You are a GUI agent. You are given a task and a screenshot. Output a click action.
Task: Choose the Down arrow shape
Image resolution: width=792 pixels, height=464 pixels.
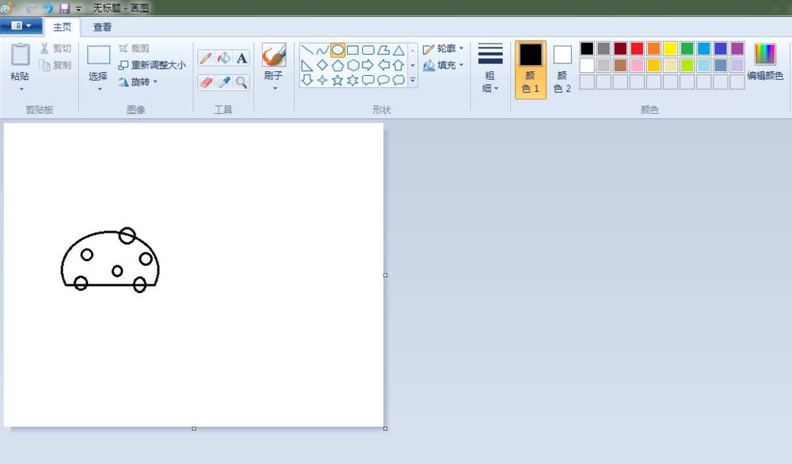307,80
